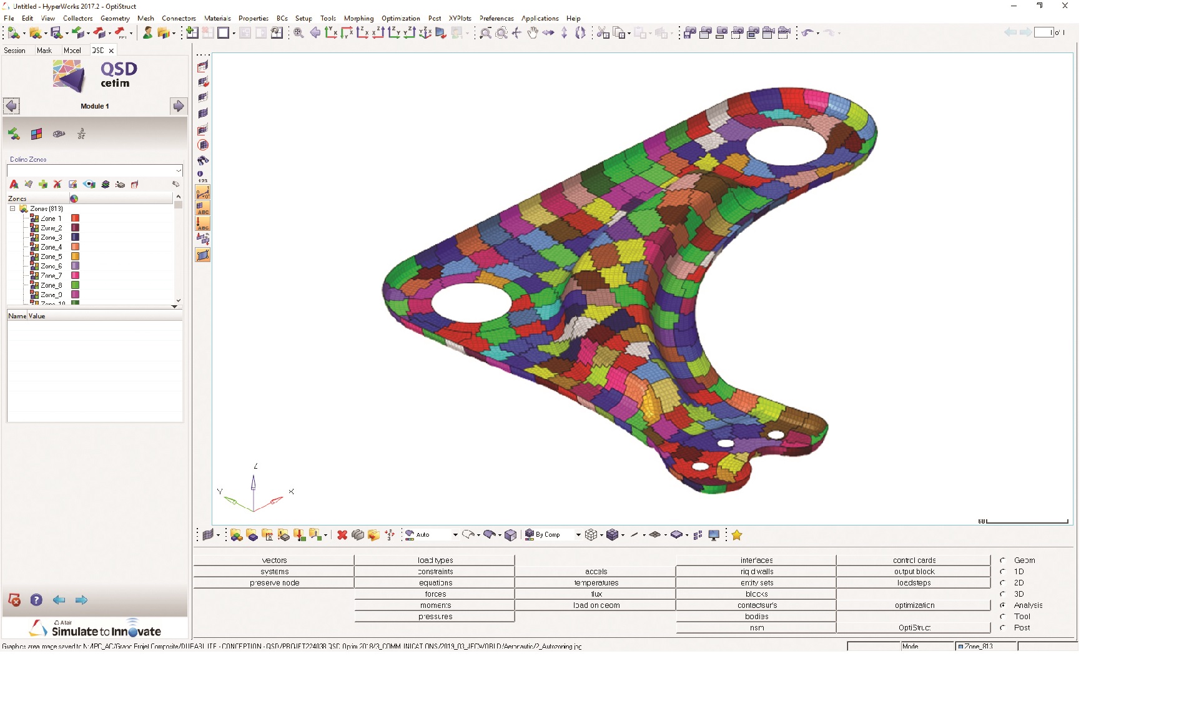Click the zones list scroll down arrow
Viewport: 1199px width, 724px height.
tap(178, 300)
